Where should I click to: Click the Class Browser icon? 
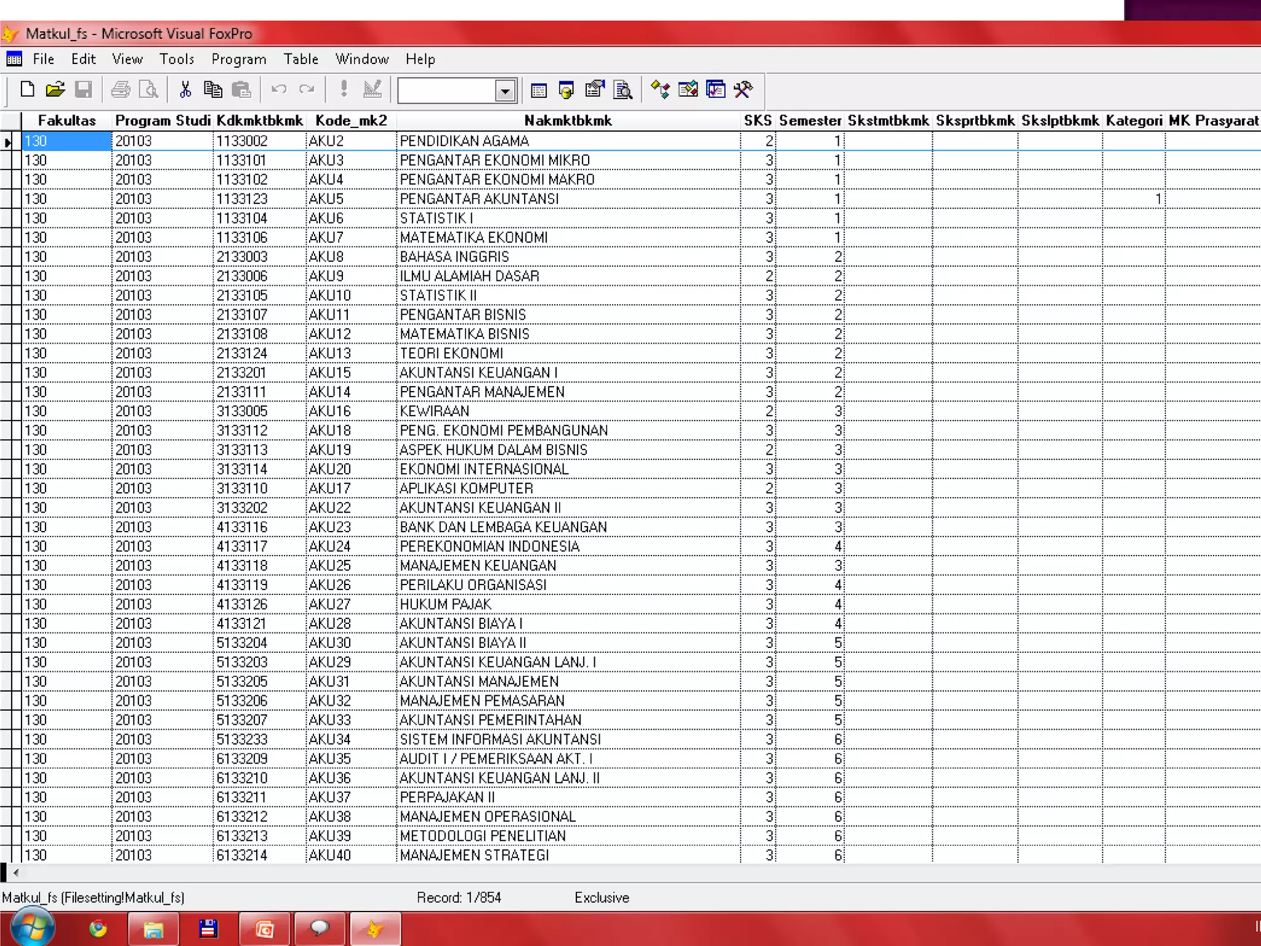tap(660, 90)
